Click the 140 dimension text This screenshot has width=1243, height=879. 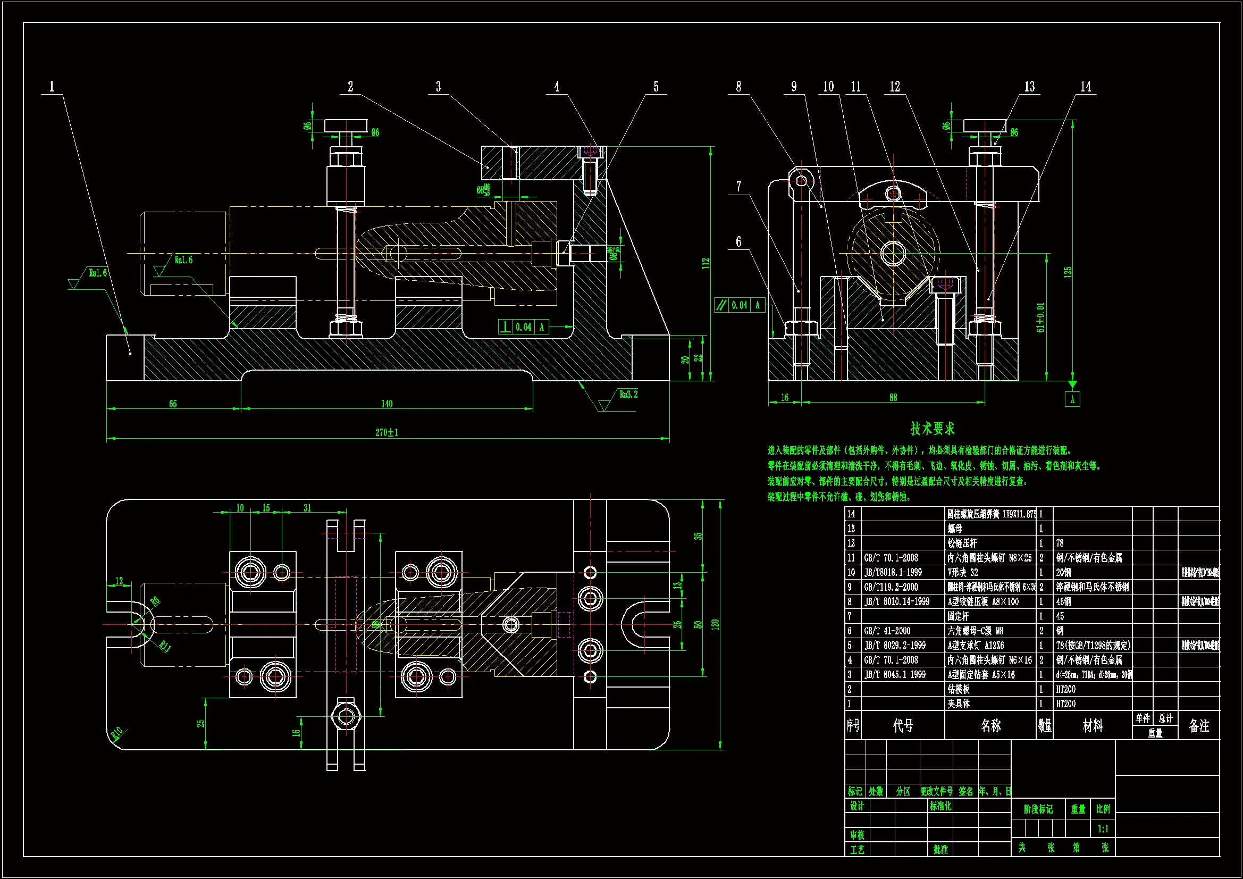pos(387,404)
